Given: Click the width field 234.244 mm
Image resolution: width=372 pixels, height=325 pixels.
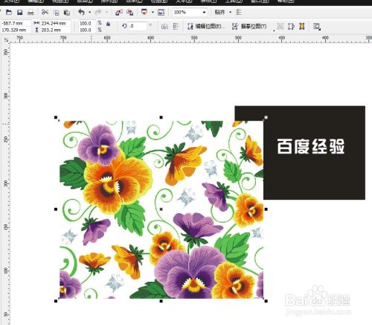Looking at the screenshot, I should pyautogui.click(x=56, y=23).
